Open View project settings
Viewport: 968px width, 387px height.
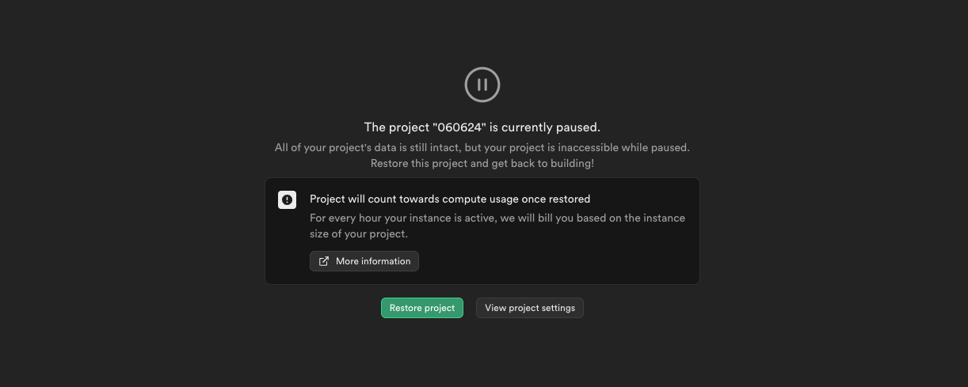530,308
